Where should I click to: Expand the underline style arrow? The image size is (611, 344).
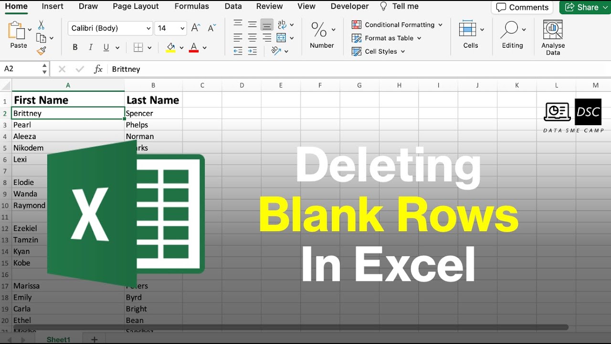[117, 48]
